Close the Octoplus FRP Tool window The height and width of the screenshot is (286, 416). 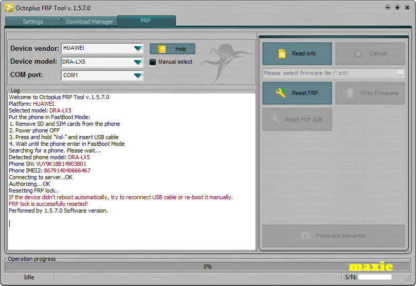point(407,8)
